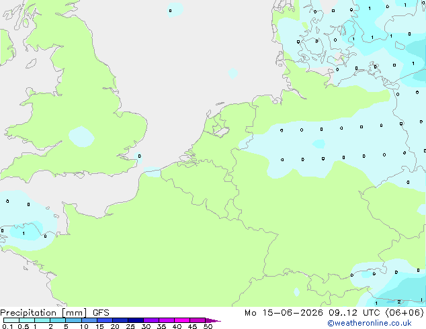Click the legend label '50'

click(x=208, y=326)
